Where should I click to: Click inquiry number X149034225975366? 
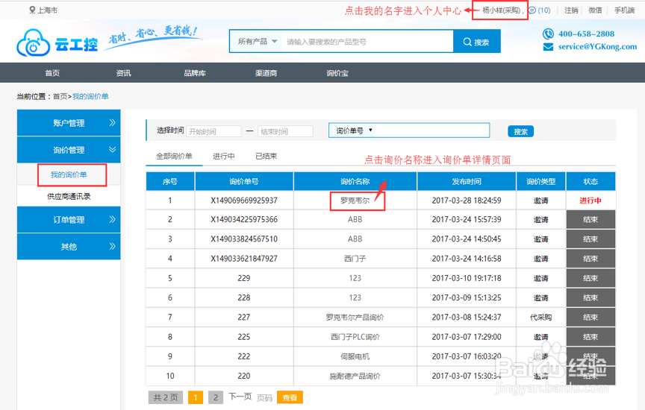pyautogui.click(x=244, y=219)
